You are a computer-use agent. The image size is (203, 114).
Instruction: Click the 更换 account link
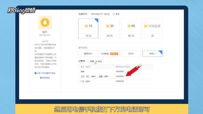117,14
